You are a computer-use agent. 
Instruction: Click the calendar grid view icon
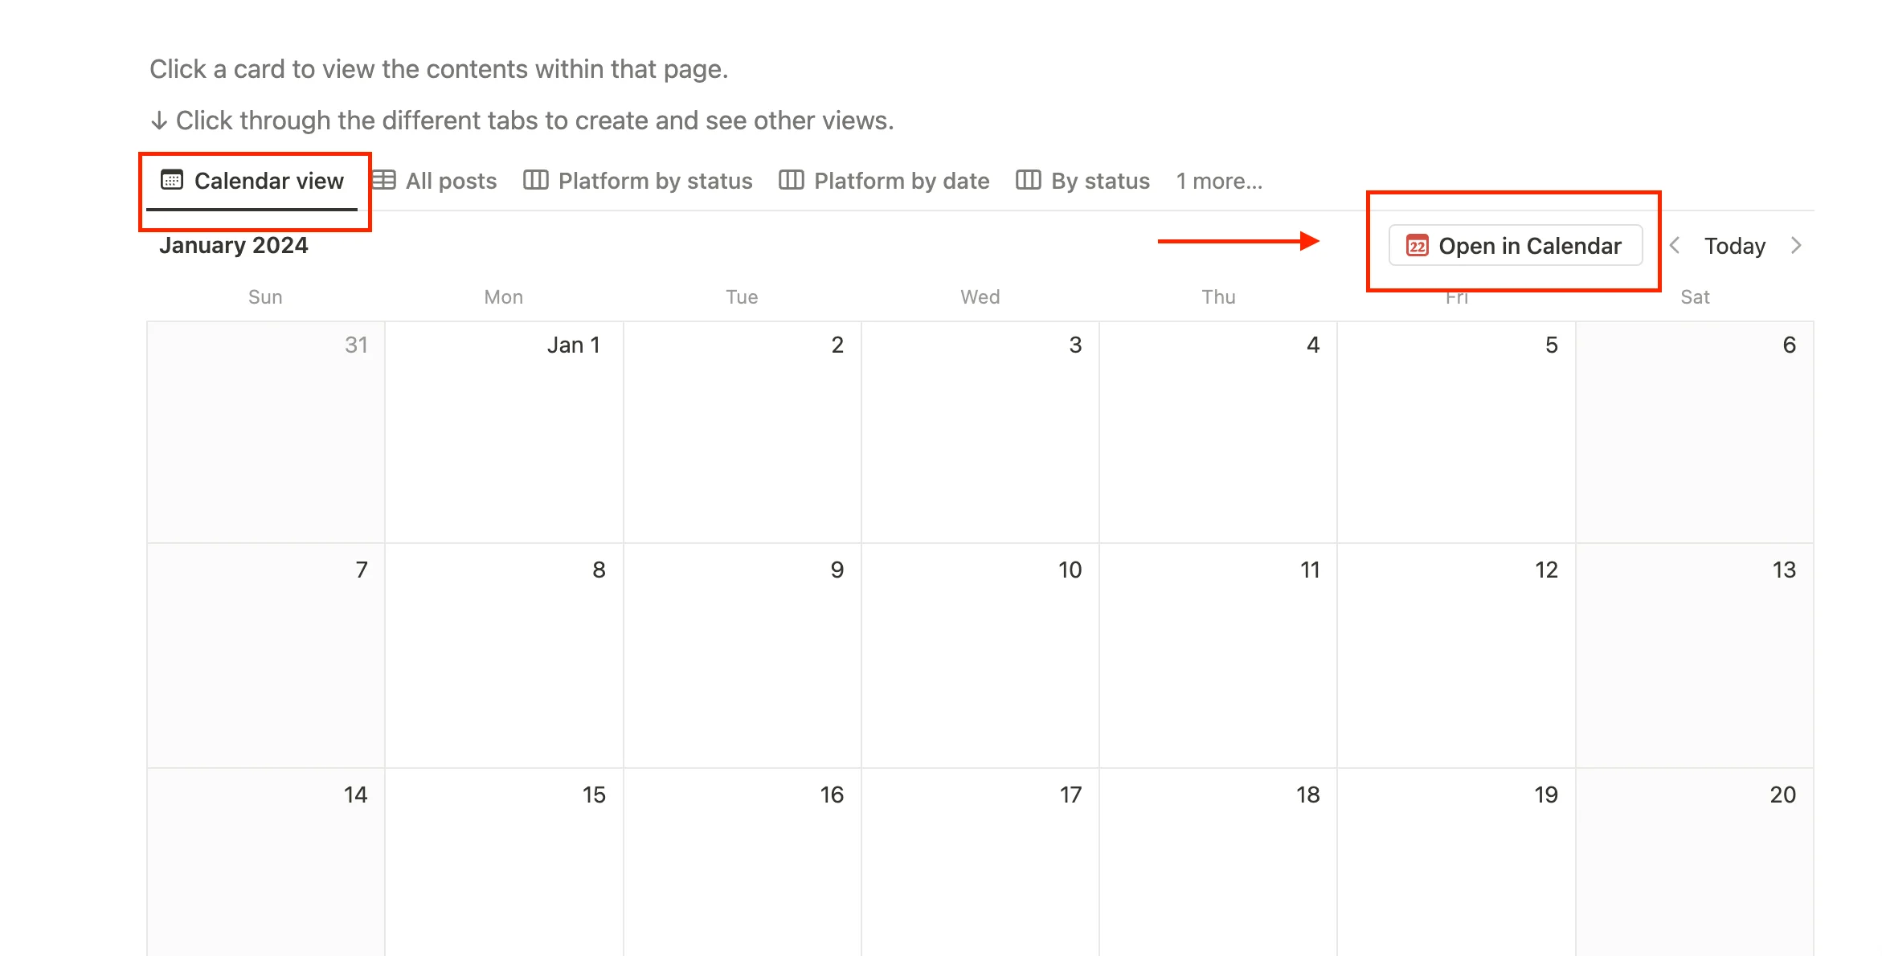tap(172, 181)
